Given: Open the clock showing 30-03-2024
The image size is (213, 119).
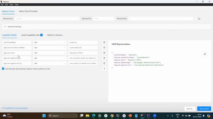Looking at the screenshot, I should tap(197, 116).
